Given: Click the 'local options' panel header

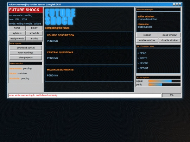Looking at the screenshot, I should coord(26,43).
